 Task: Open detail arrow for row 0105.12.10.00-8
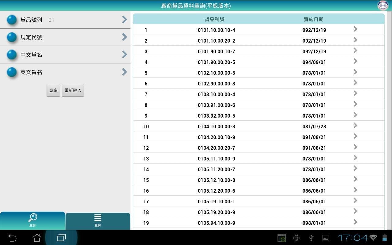click(355, 179)
